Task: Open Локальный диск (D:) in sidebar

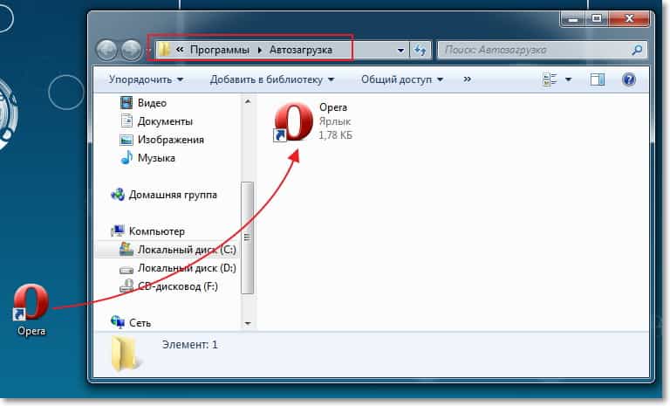Action: pyautogui.click(x=187, y=268)
